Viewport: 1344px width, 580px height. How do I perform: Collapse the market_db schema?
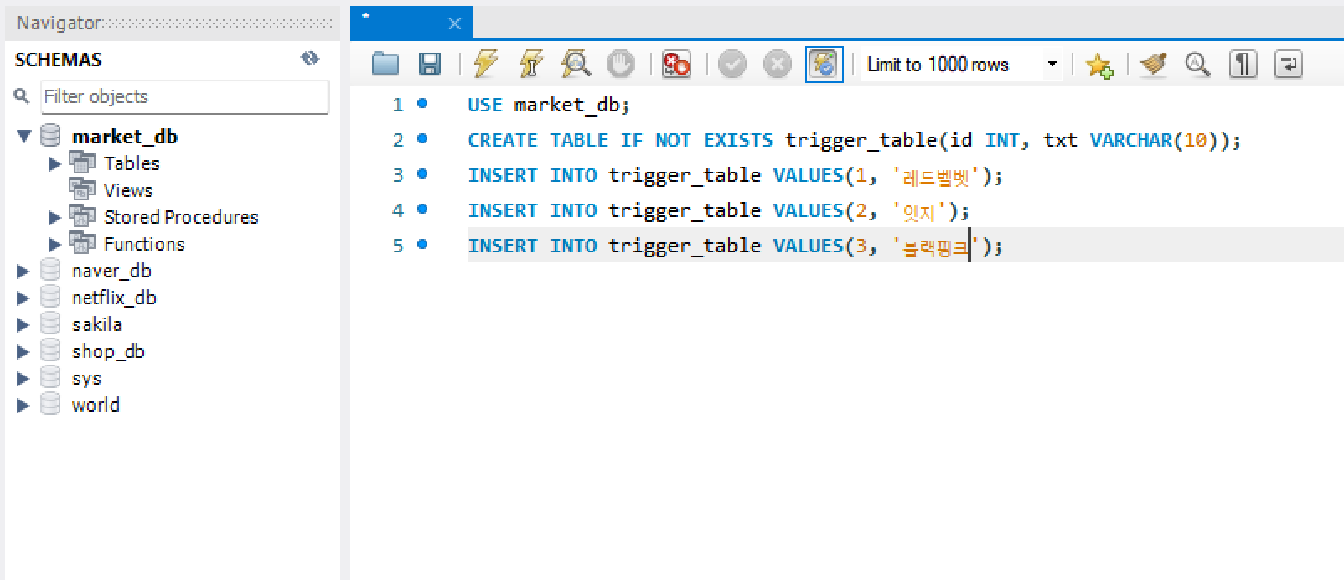(24, 136)
